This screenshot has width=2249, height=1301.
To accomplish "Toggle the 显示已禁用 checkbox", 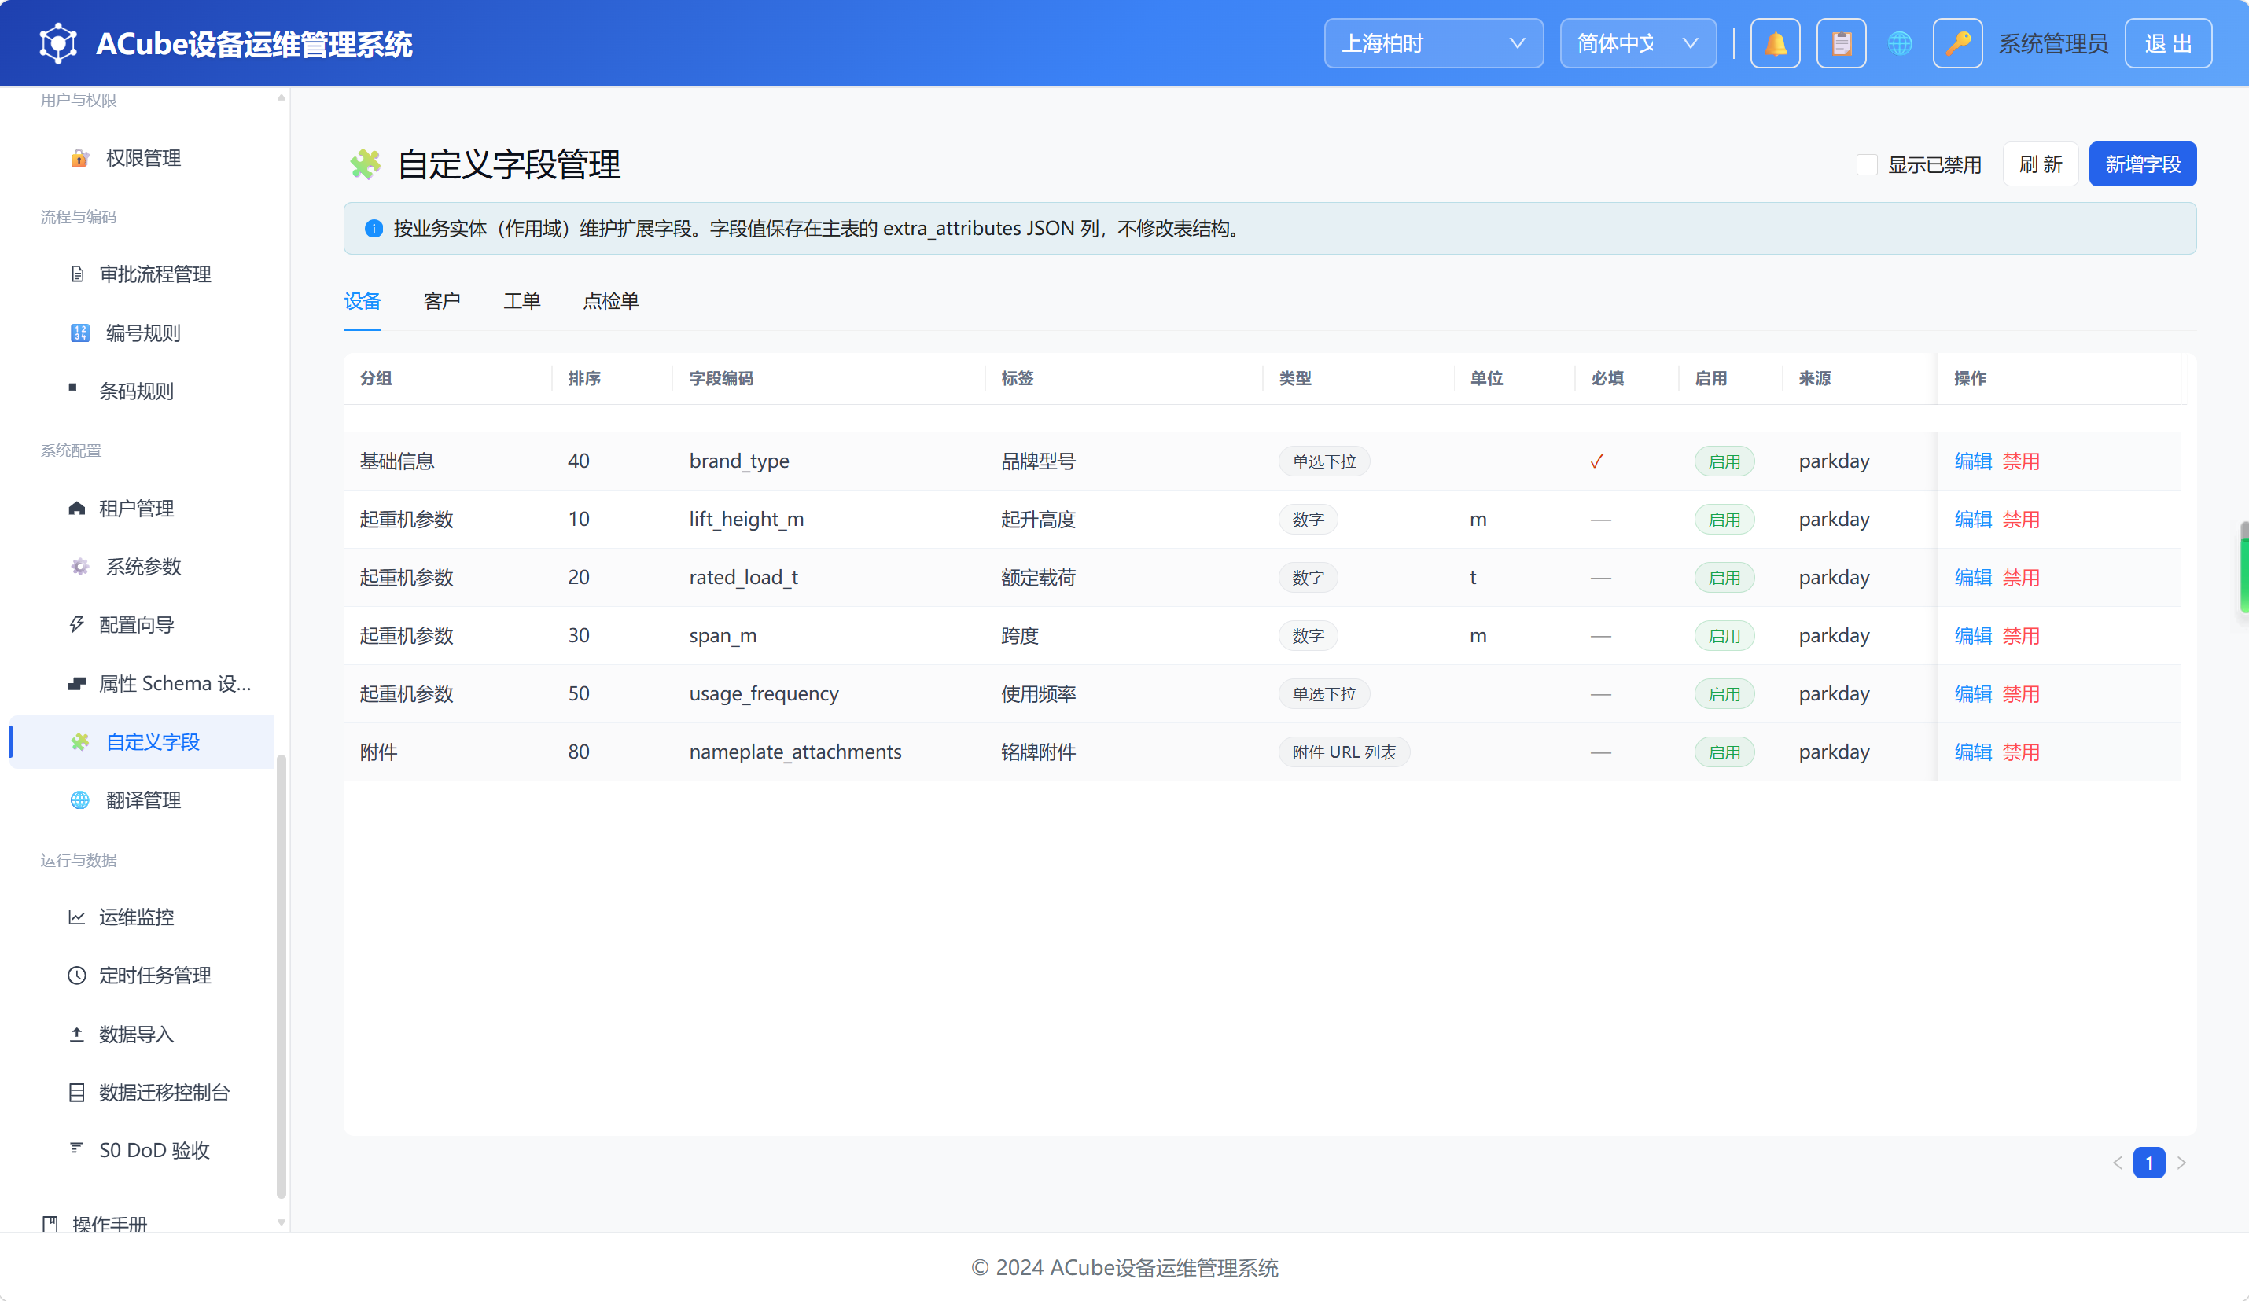I will click(x=1866, y=165).
